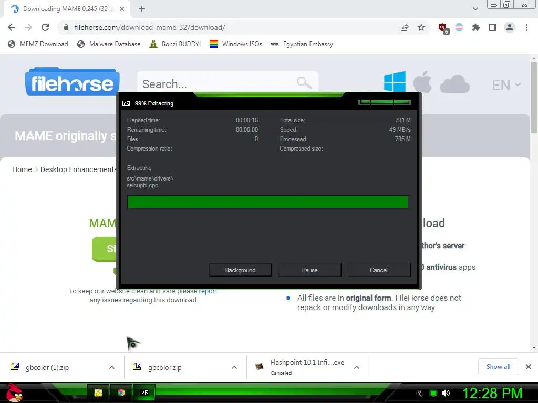Pause the 7-Zip extraction
This screenshot has width=538, height=403.
pos(309,270)
